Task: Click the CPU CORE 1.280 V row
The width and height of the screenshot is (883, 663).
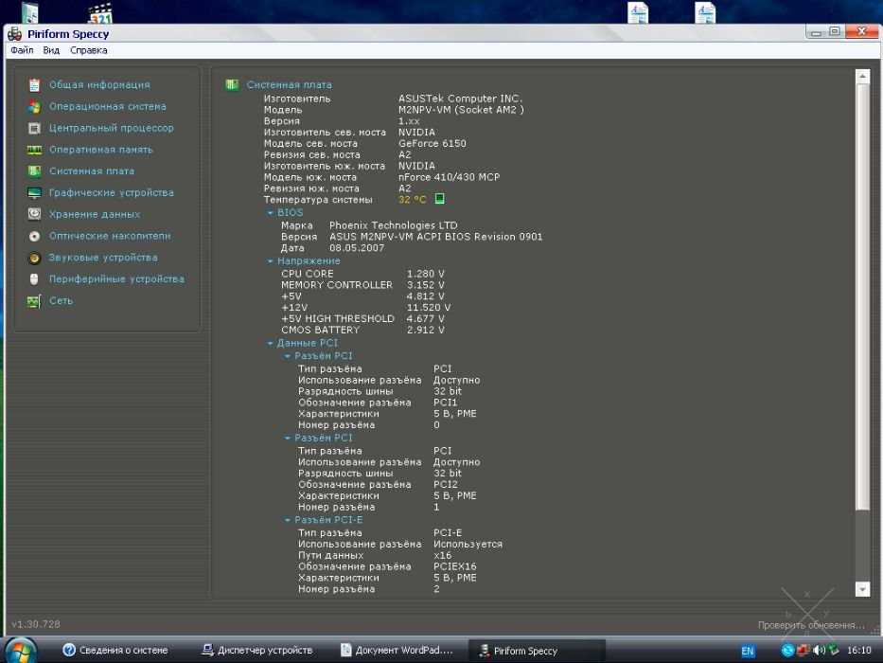Action: [362, 274]
